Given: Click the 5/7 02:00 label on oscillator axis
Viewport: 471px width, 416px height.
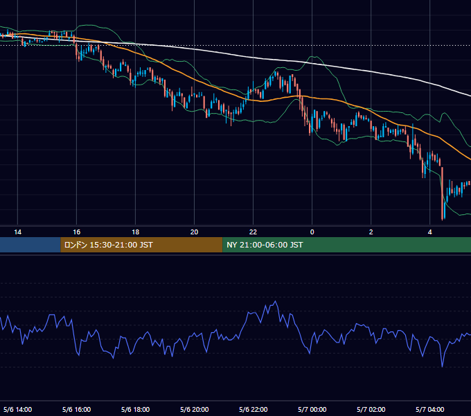Looking at the screenshot, I should tap(371, 409).
